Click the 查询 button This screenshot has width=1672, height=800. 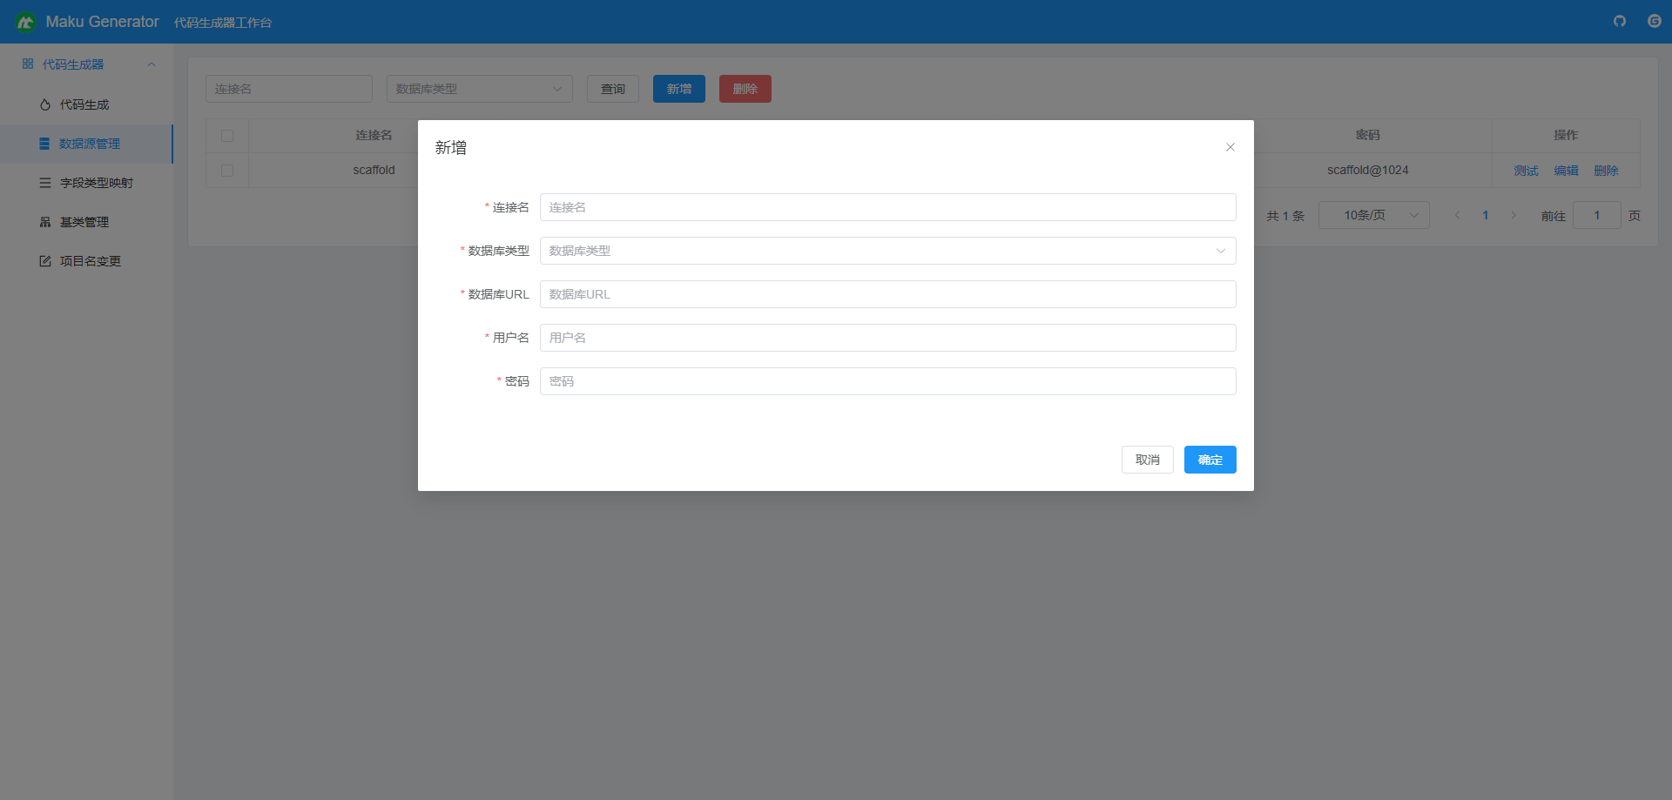[x=613, y=89]
